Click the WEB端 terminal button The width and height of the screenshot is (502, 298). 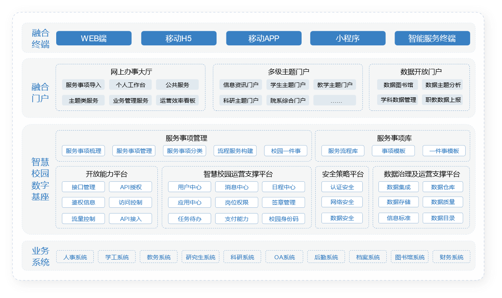point(94,38)
